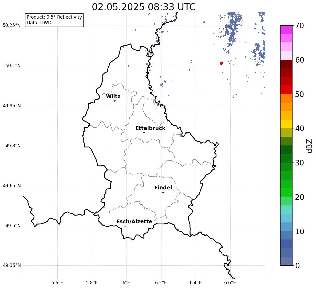The image size is (316, 288).
Task: Click the Esch/Alzette city label
Action: 134,221
